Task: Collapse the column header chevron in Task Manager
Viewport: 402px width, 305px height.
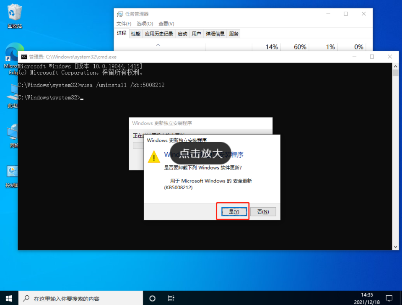Action: click(158, 44)
